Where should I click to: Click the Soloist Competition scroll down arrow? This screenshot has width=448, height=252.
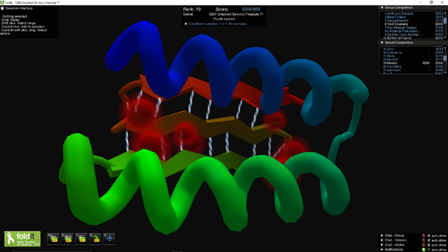click(445, 73)
